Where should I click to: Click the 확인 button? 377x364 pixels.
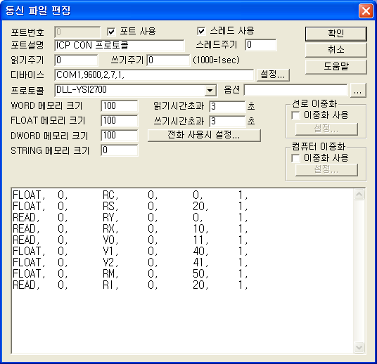(336, 34)
